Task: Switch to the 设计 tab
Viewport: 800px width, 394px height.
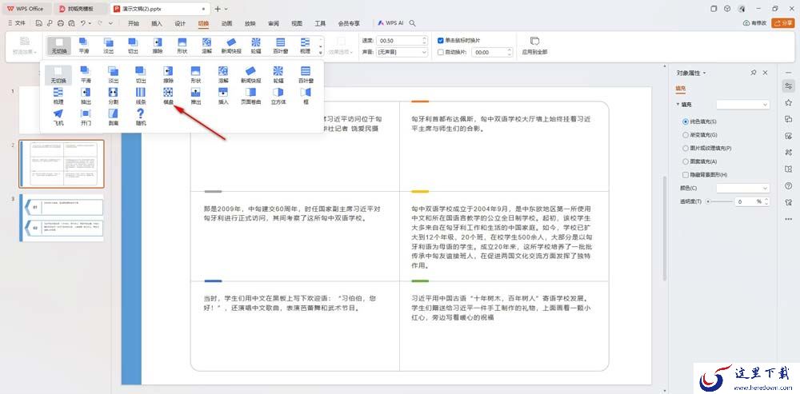Action: (180, 23)
